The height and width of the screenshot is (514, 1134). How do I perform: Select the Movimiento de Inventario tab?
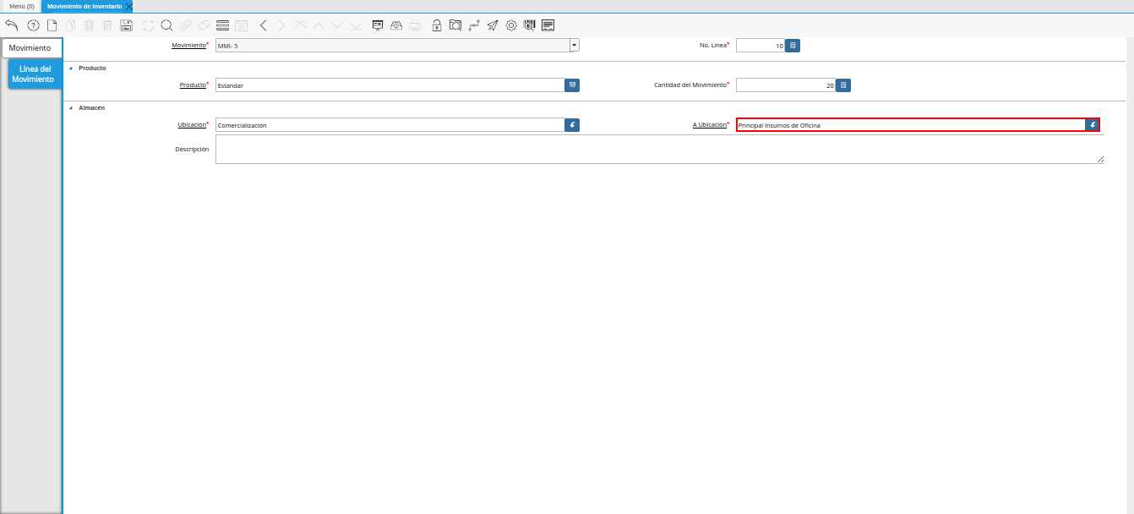coord(85,6)
